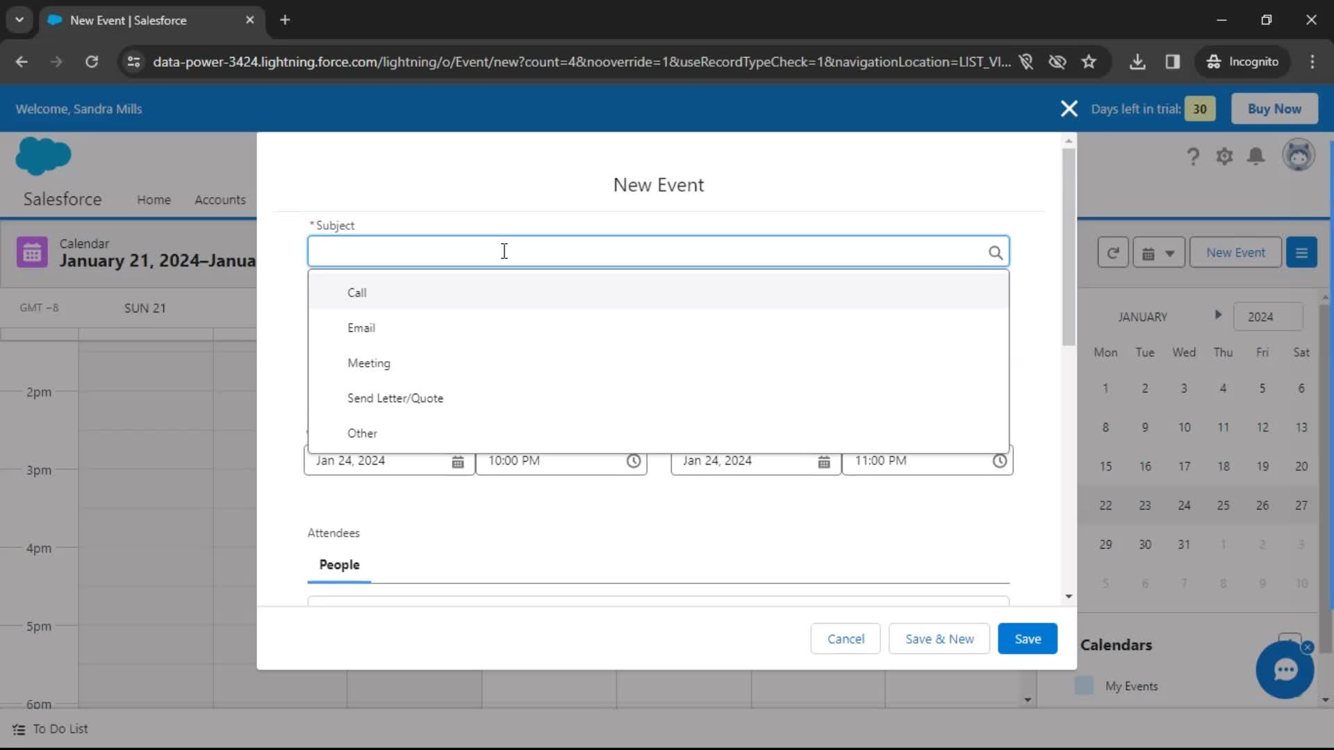
Task: Click the Incognito indicator
Action: pos(1243,62)
